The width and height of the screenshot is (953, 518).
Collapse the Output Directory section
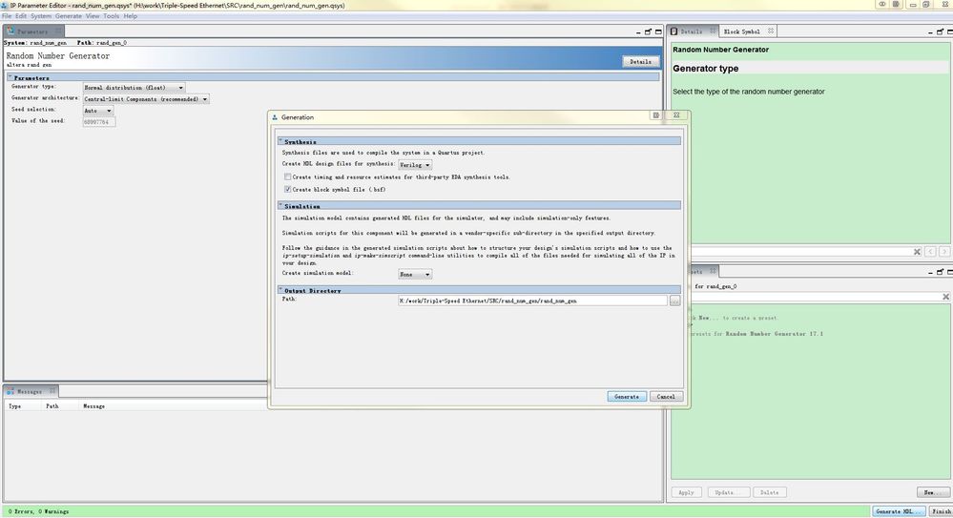click(x=280, y=290)
